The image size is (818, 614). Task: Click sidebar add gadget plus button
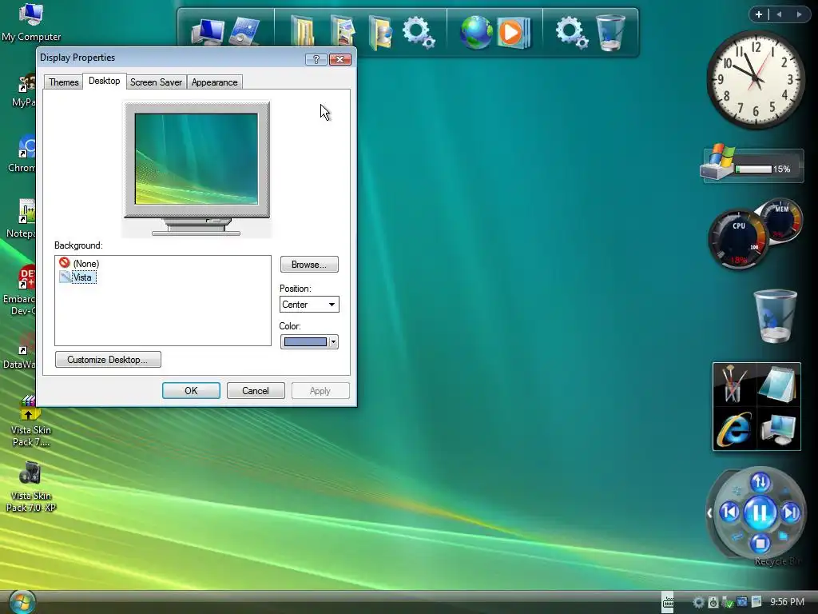click(759, 14)
